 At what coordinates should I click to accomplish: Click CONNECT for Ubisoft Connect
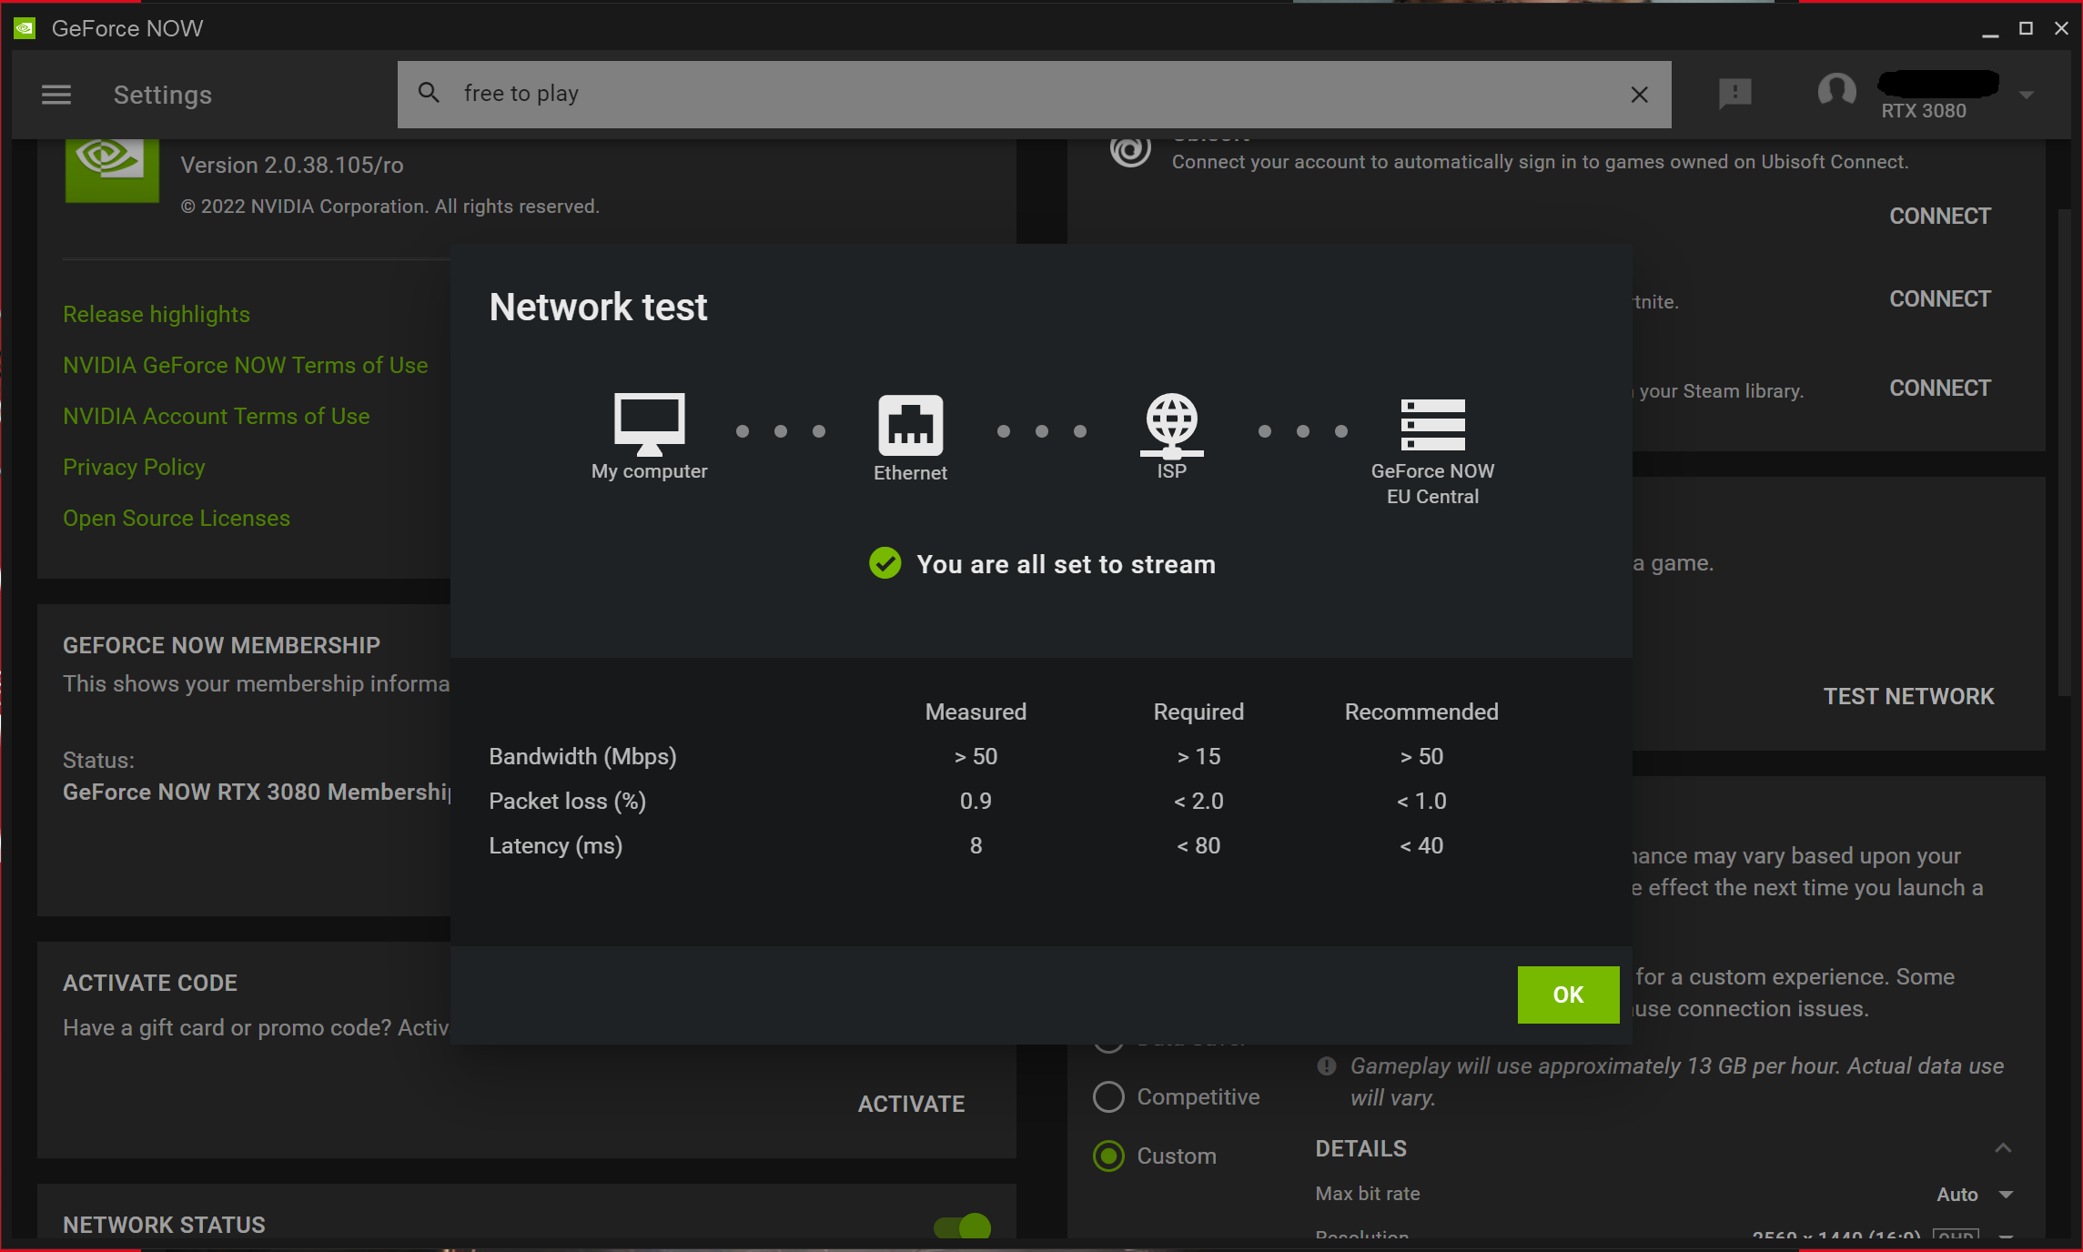(1940, 217)
